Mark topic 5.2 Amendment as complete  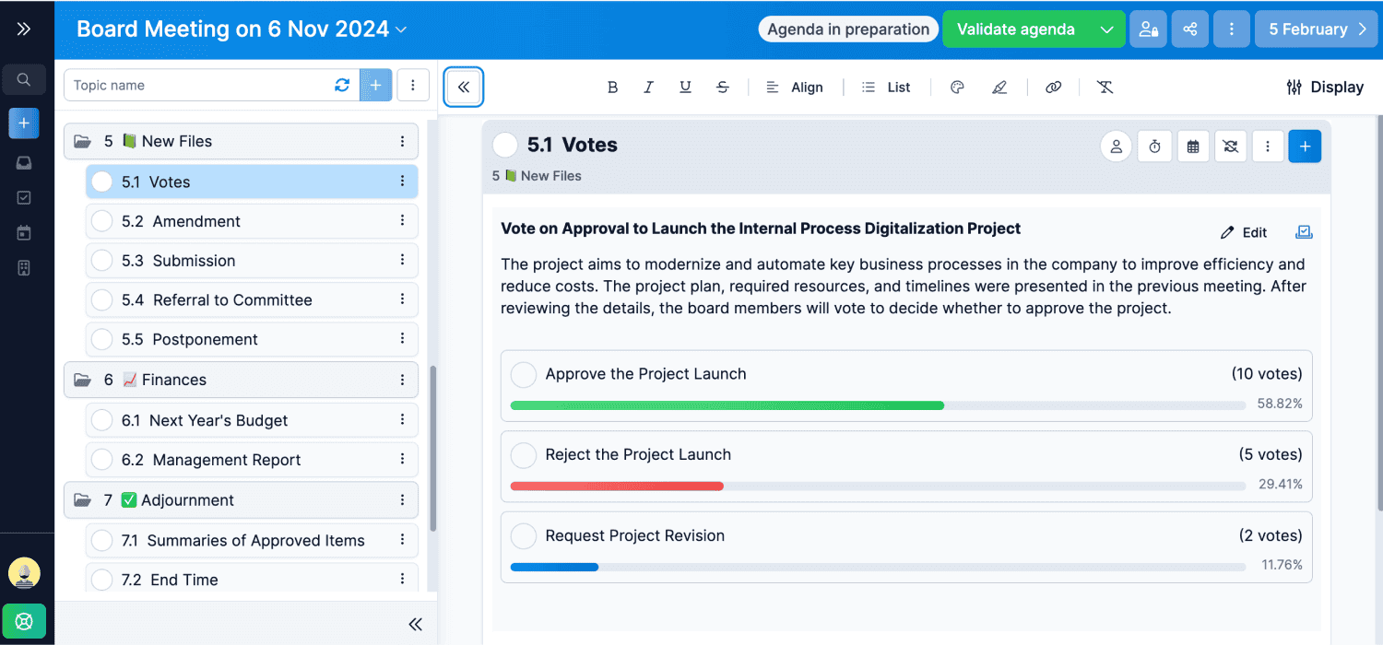[x=102, y=222]
